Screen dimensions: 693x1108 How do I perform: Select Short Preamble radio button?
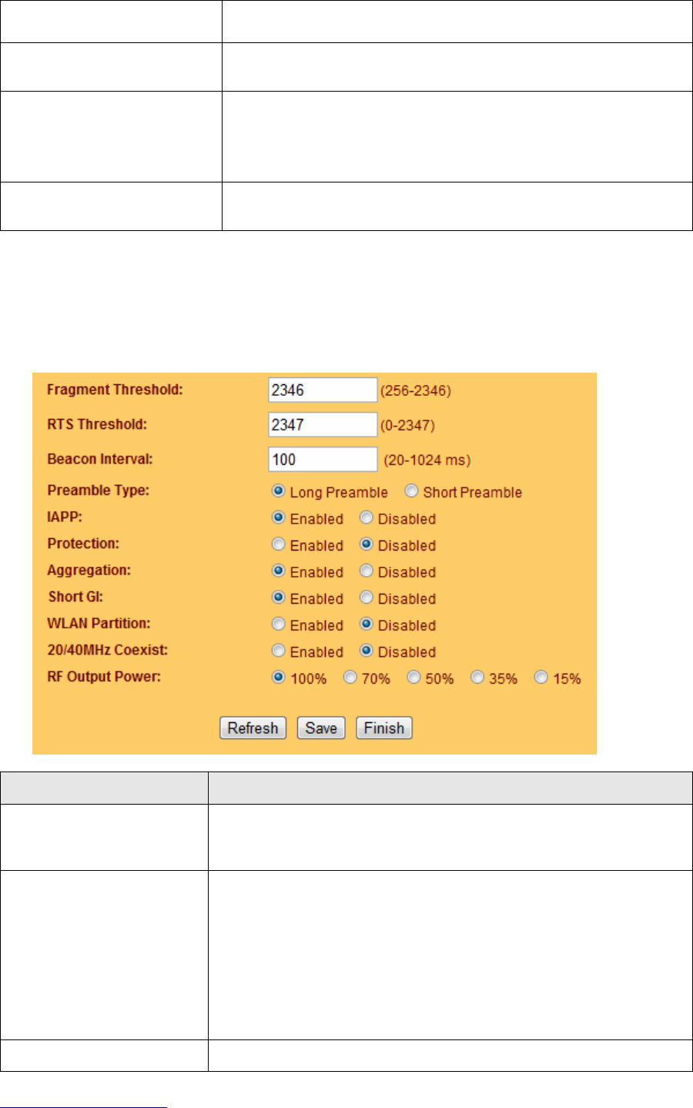tap(412, 491)
